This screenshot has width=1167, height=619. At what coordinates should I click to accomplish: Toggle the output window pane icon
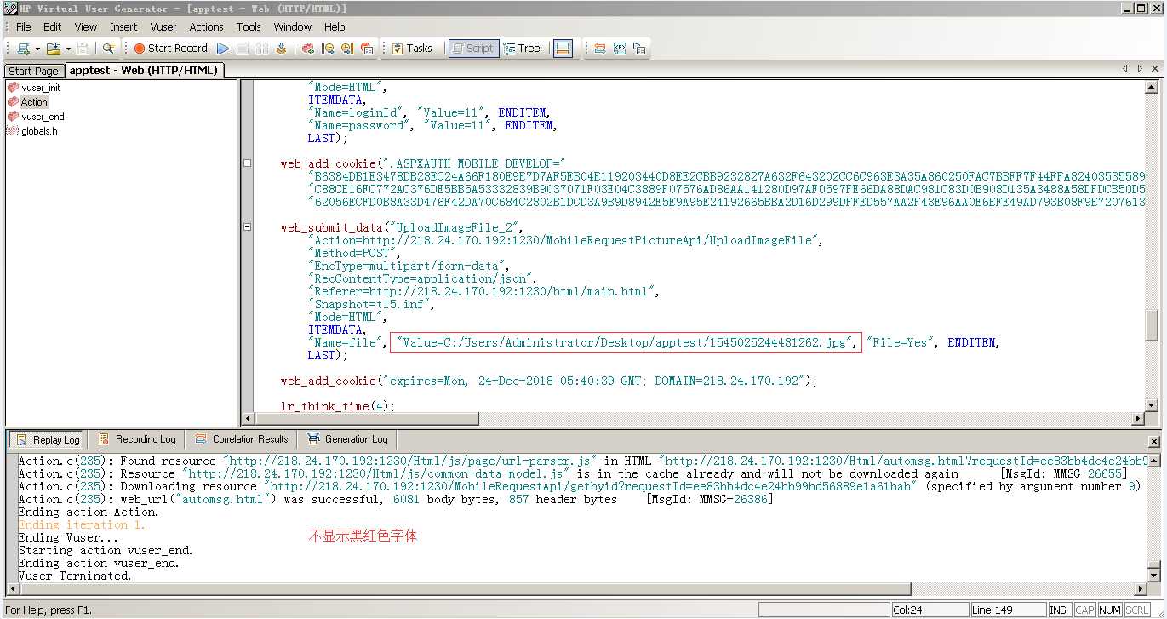(x=562, y=49)
